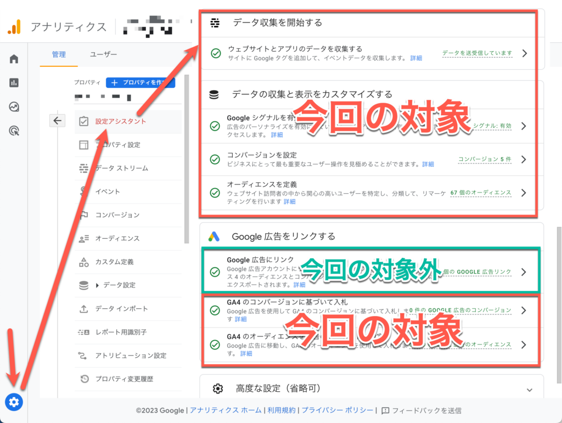Screen dimensions: 562x423
Task: Click green check beside オーディエンスを定義
Action: pyautogui.click(x=215, y=193)
